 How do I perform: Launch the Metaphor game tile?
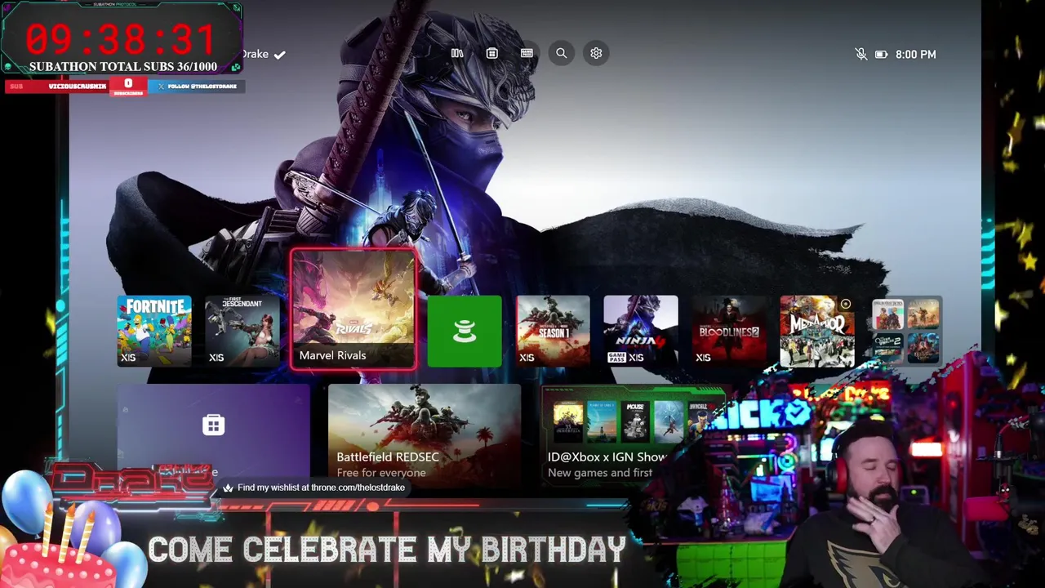[x=817, y=331]
